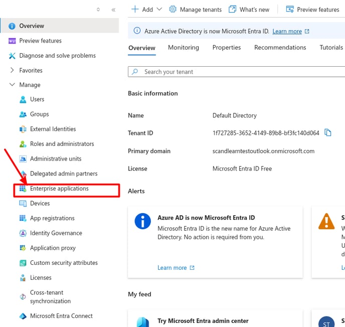
Task: Click the Enterprise applications grid icon
Action: click(23, 189)
